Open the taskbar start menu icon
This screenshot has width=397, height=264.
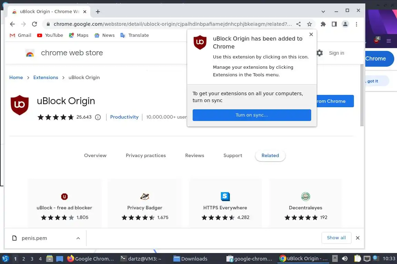pyautogui.click(x=5, y=258)
